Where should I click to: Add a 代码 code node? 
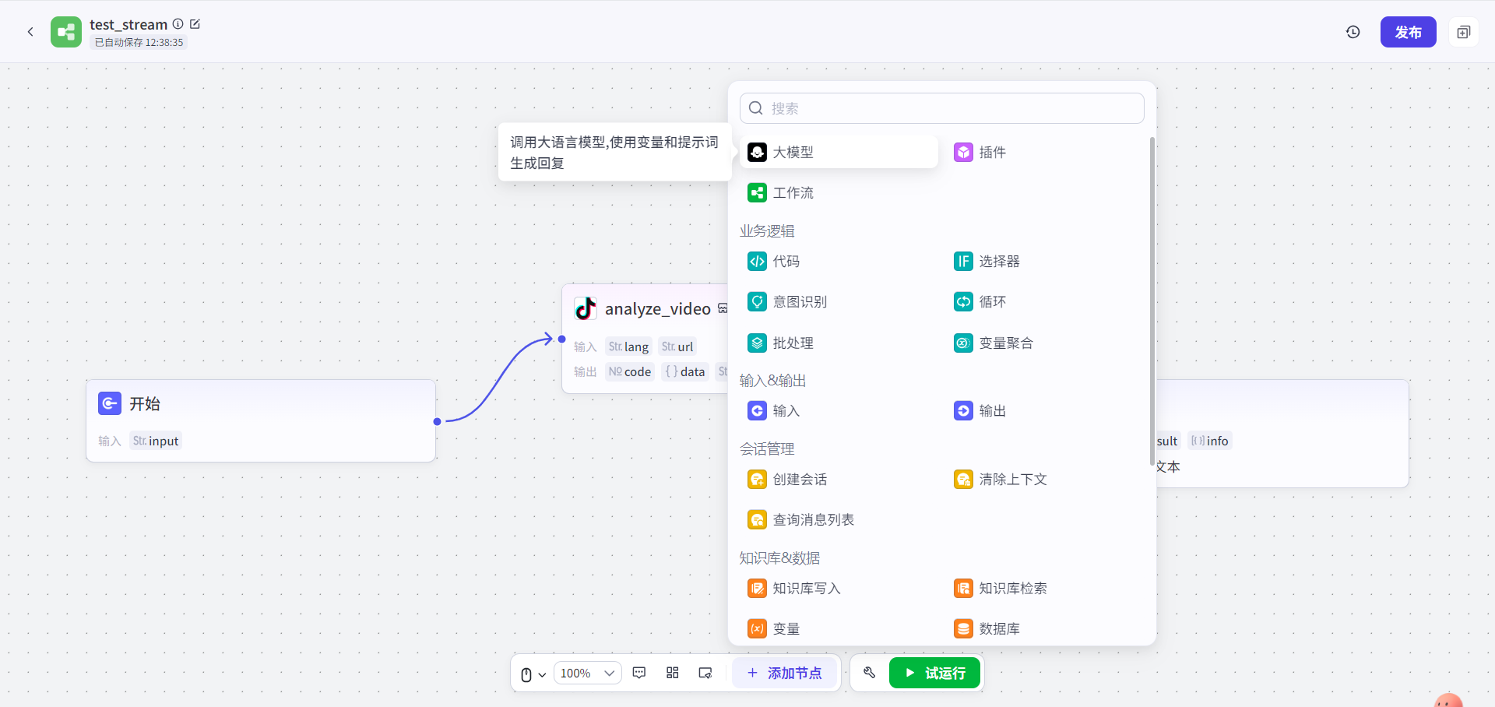tap(786, 261)
